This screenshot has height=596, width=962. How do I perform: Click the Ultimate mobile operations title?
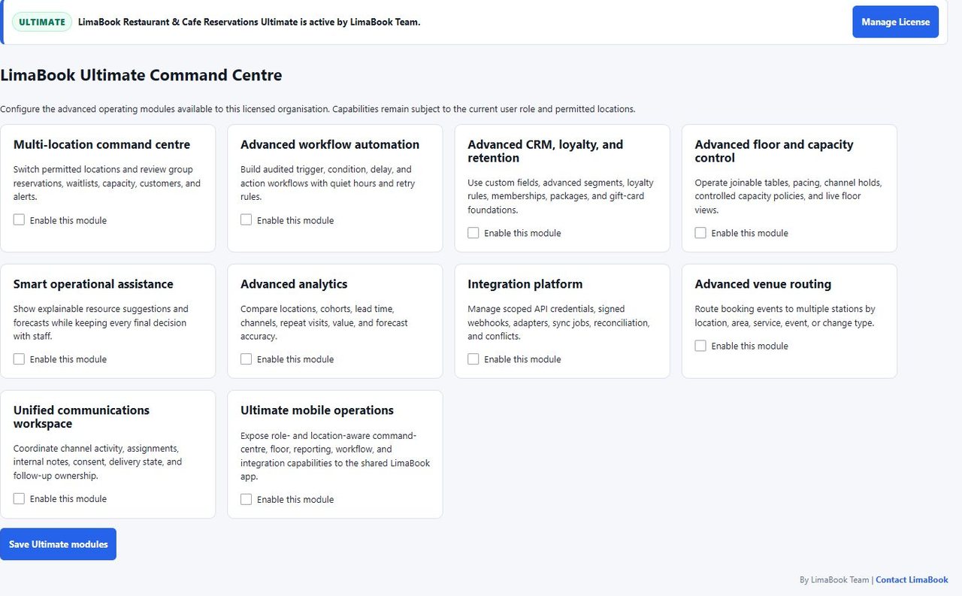(317, 410)
